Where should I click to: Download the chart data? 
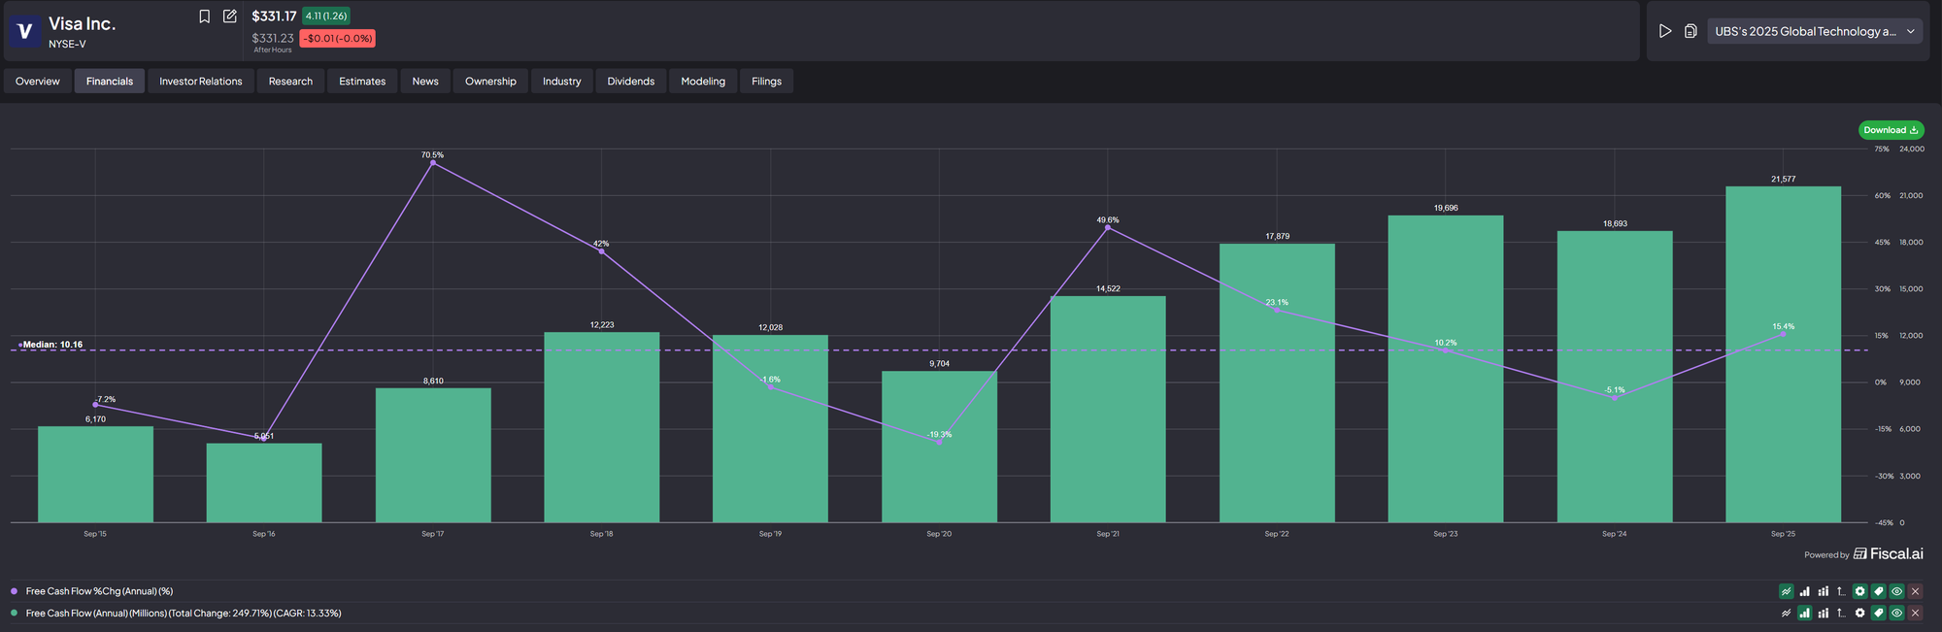tap(1891, 130)
